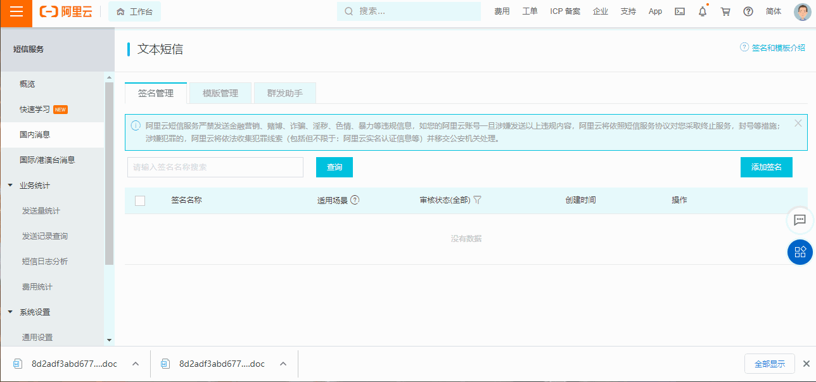Open the cloud shell terminal icon
The width and height of the screenshot is (816, 382).
pyautogui.click(x=679, y=11)
